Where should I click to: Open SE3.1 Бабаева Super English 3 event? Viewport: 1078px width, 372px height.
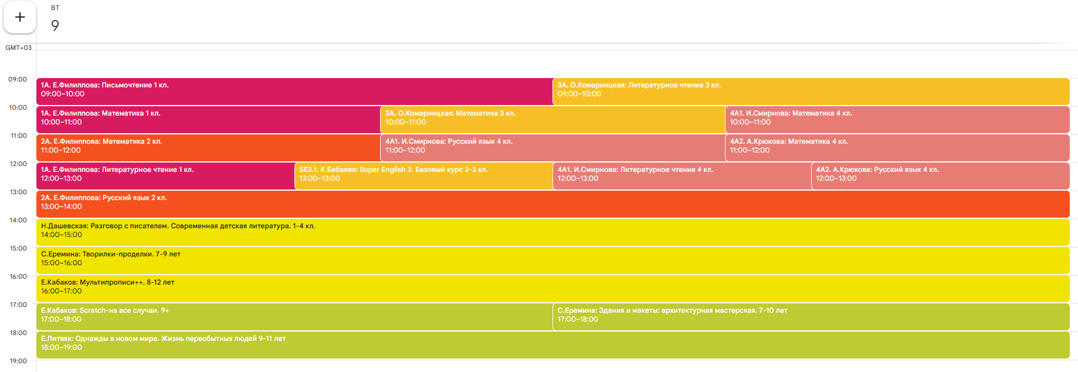pyautogui.click(x=423, y=176)
